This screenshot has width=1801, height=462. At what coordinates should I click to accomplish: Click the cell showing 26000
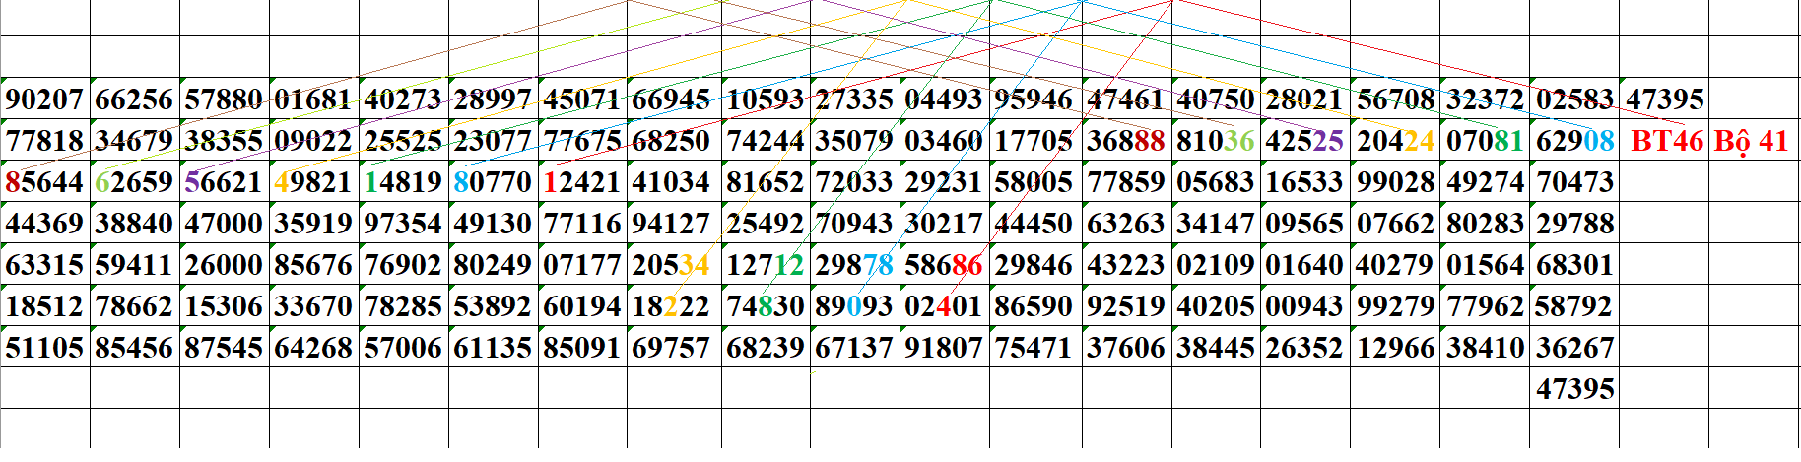[x=224, y=265]
